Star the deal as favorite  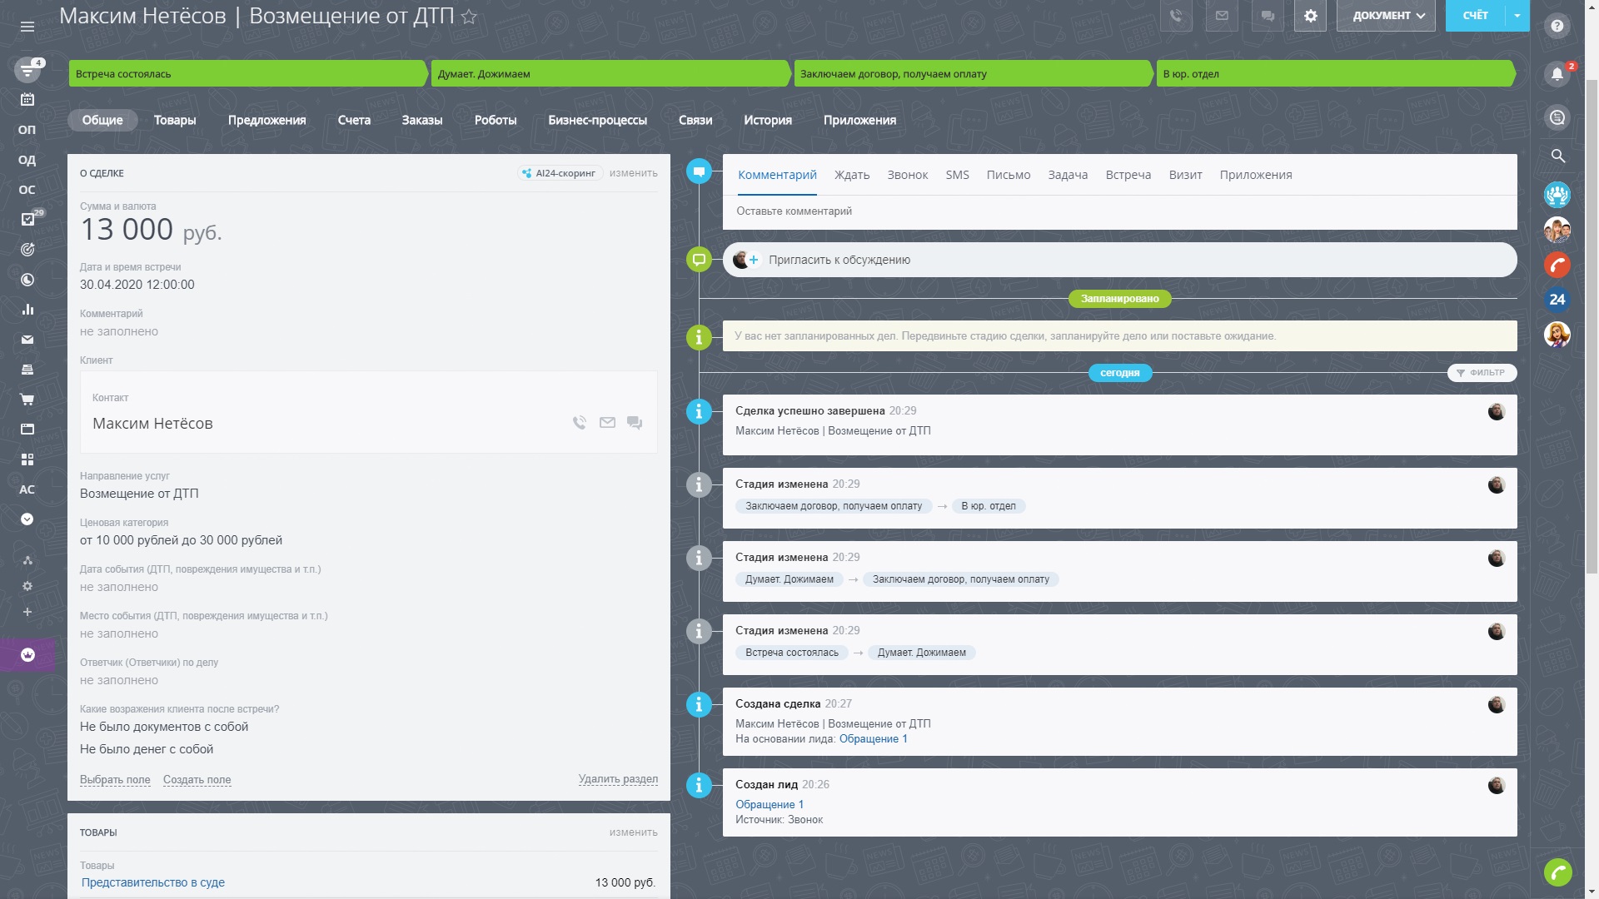(469, 17)
